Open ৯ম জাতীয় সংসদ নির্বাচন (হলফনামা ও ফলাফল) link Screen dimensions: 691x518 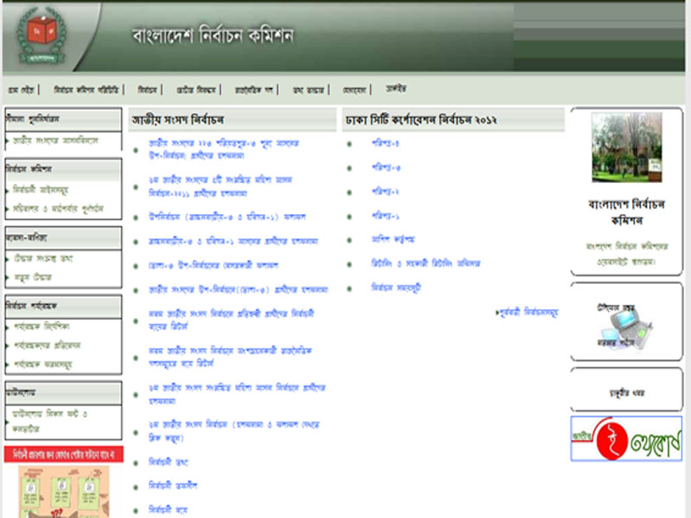click(234, 431)
